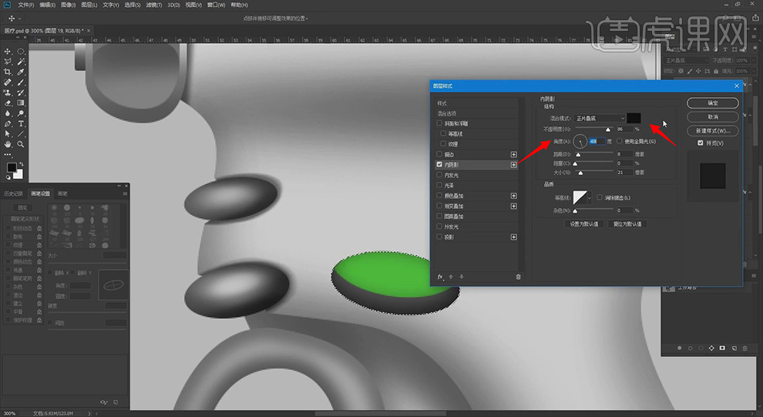The image size is (763, 417).
Task: Click the inner shadow color swatch
Action: tap(634, 118)
